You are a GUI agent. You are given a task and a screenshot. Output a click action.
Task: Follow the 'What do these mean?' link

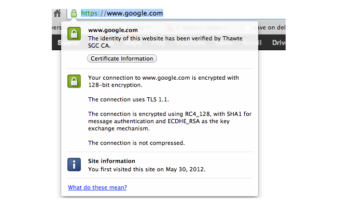(x=97, y=187)
